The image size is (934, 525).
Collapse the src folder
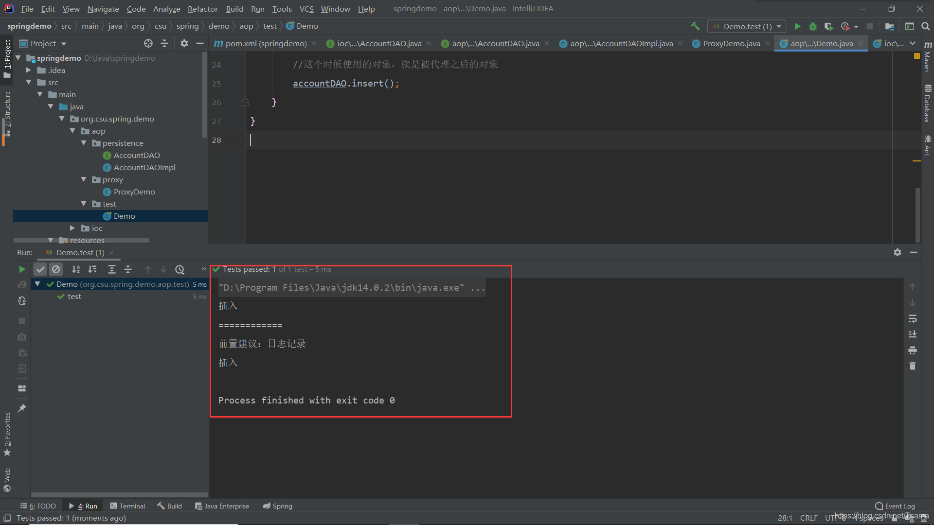(x=29, y=82)
